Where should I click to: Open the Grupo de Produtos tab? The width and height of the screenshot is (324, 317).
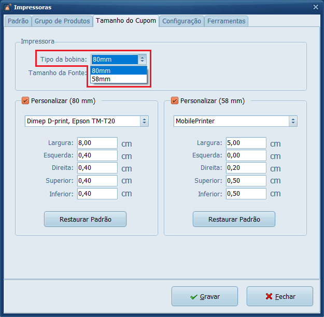click(x=62, y=21)
